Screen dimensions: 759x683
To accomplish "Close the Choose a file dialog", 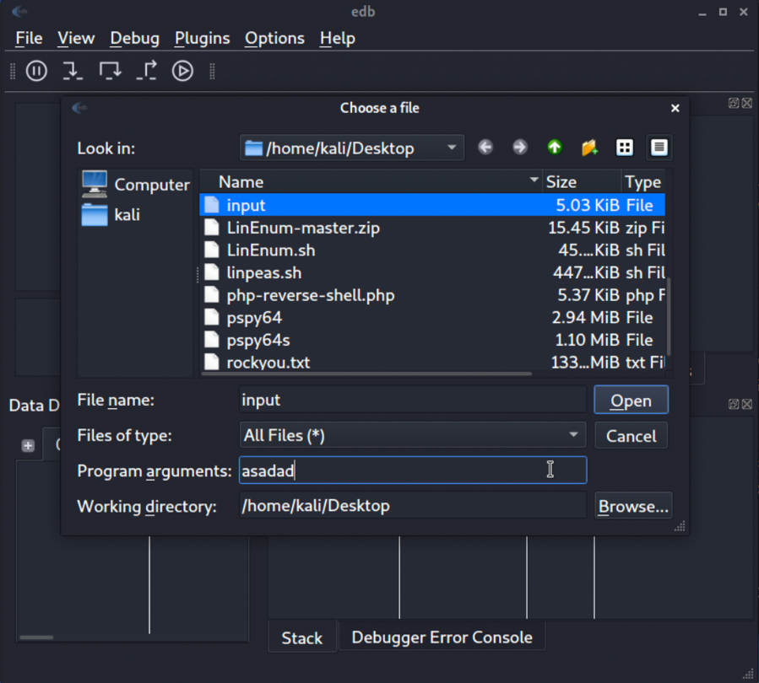I will click(x=675, y=108).
